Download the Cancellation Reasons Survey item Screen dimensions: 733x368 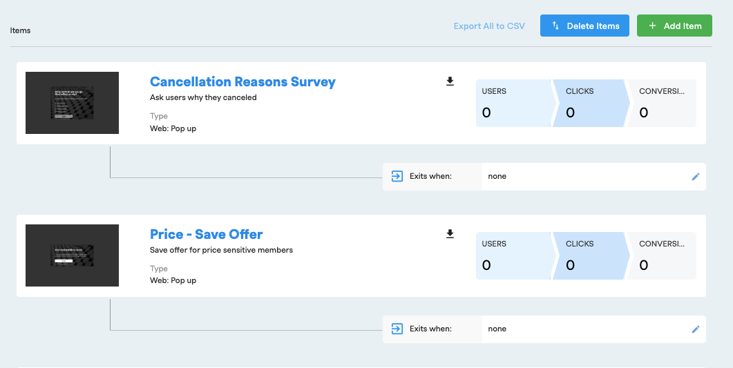click(x=450, y=81)
